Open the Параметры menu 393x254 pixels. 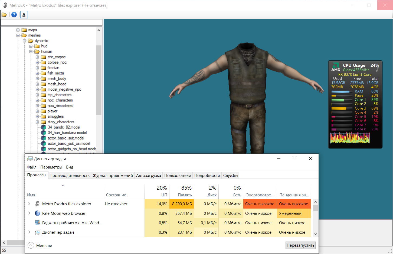tap(51, 167)
